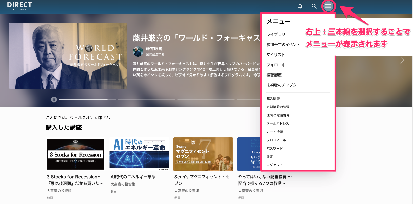
Task: Click AI時代のエネルギー革命 title text
Action: [133, 177]
